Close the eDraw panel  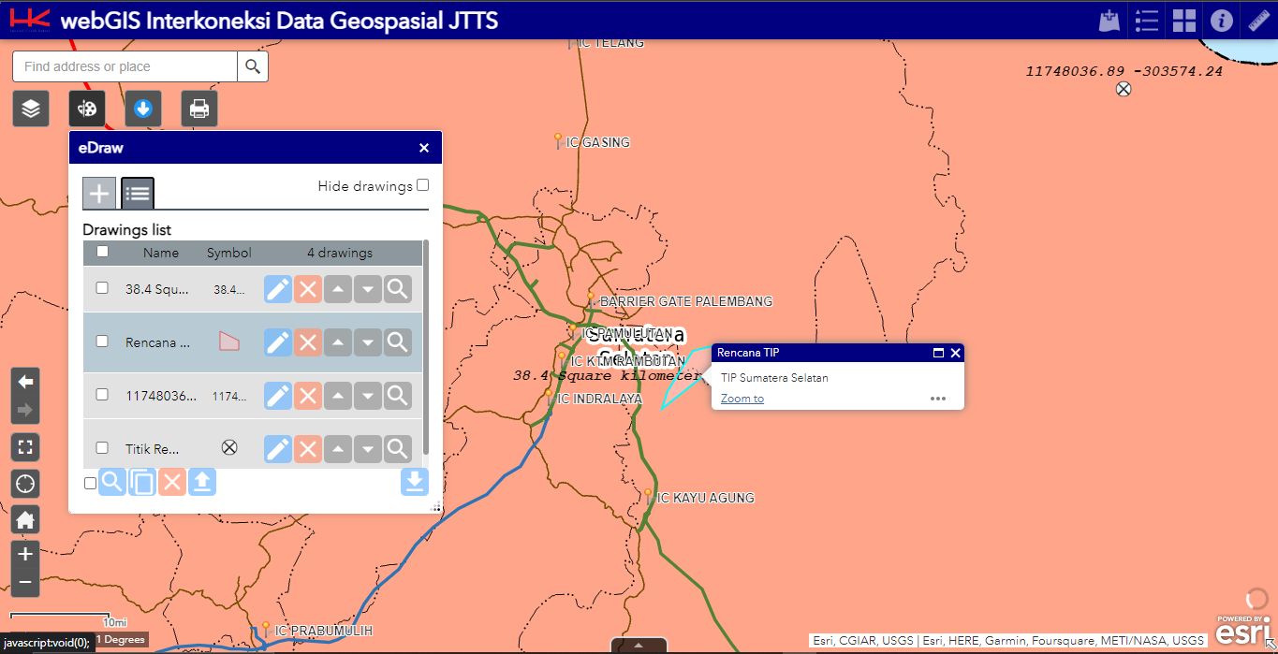[x=424, y=148]
